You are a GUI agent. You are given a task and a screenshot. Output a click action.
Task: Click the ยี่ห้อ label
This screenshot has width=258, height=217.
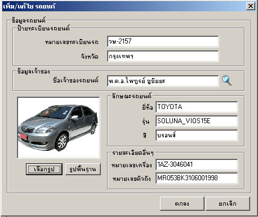click(148, 107)
